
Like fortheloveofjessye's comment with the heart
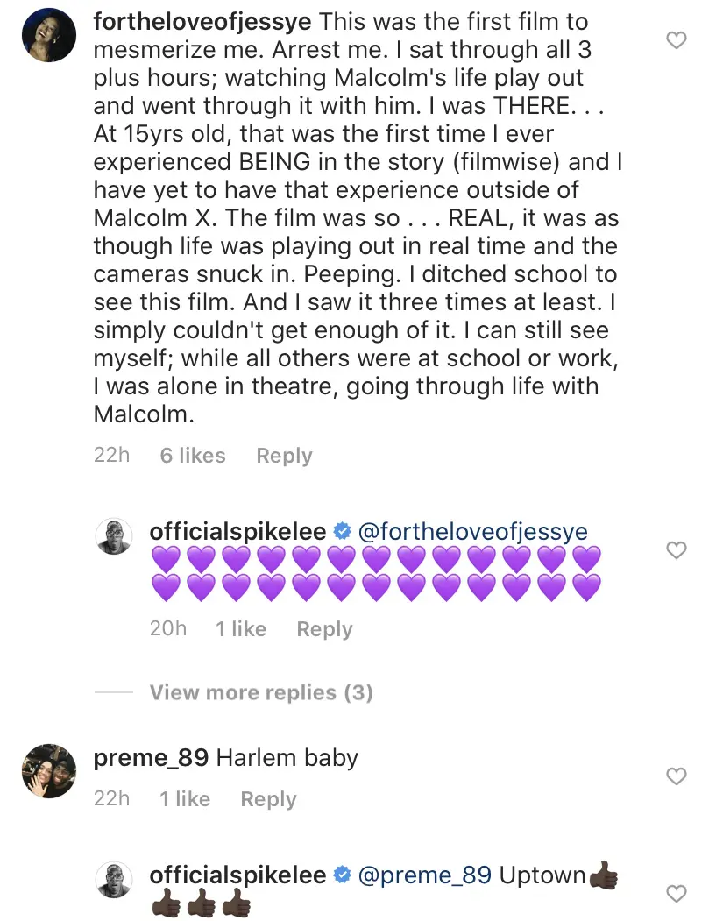pos(677,40)
